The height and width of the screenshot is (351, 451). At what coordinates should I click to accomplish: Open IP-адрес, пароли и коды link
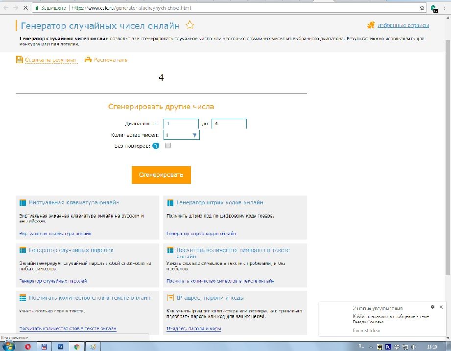(193, 329)
